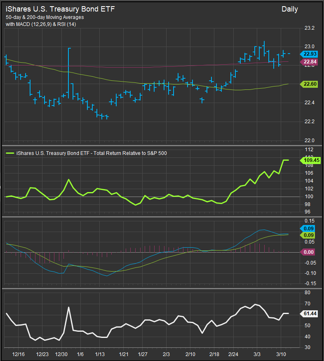This screenshot has width=324, height=361.
Task: Click the 70 RSI axis label
Action: (308, 304)
